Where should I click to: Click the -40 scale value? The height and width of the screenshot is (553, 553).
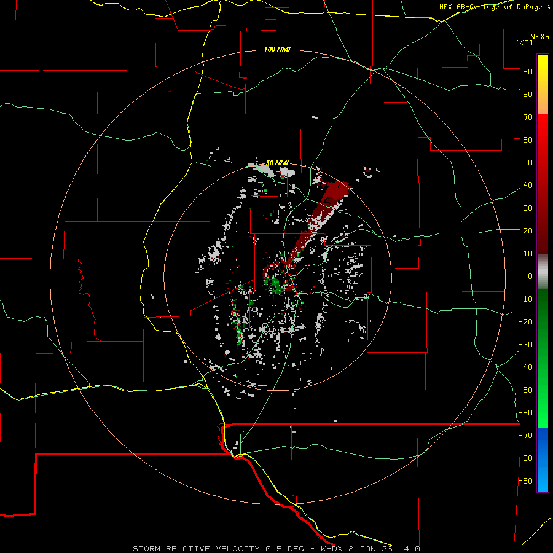(x=525, y=367)
